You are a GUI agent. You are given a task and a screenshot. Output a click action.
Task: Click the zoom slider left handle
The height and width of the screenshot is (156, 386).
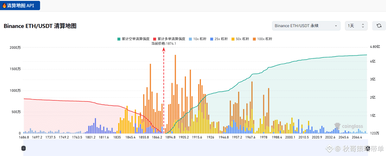point(24,148)
